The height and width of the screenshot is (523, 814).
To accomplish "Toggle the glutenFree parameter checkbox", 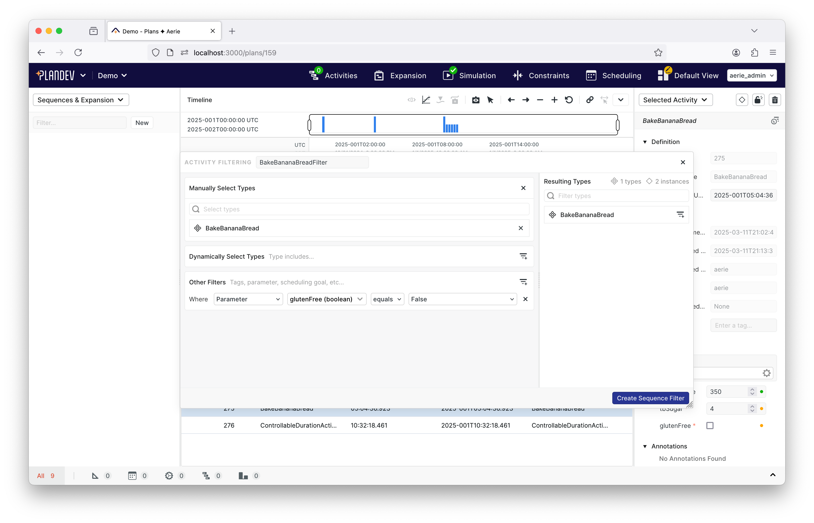I will (710, 425).
